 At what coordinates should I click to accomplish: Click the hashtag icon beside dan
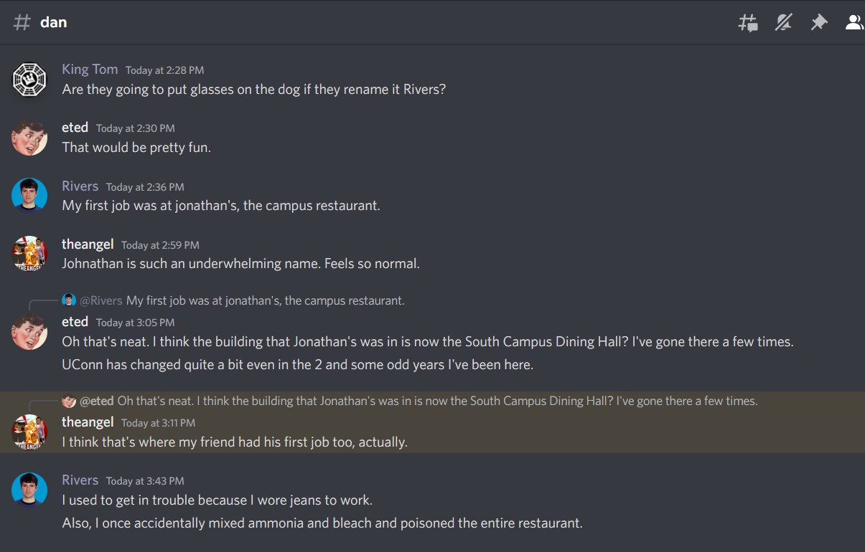pos(22,22)
